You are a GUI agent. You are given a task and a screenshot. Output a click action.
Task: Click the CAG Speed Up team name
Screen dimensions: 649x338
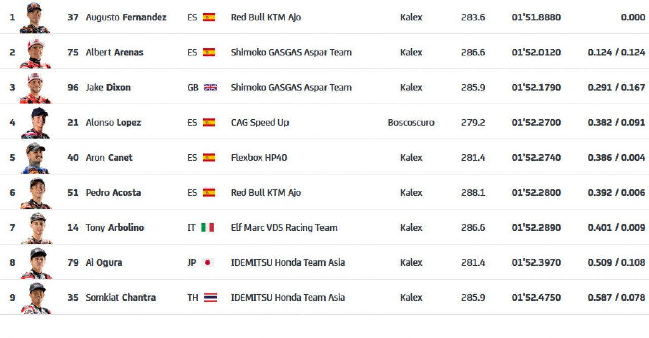click(x=260, y=122)
